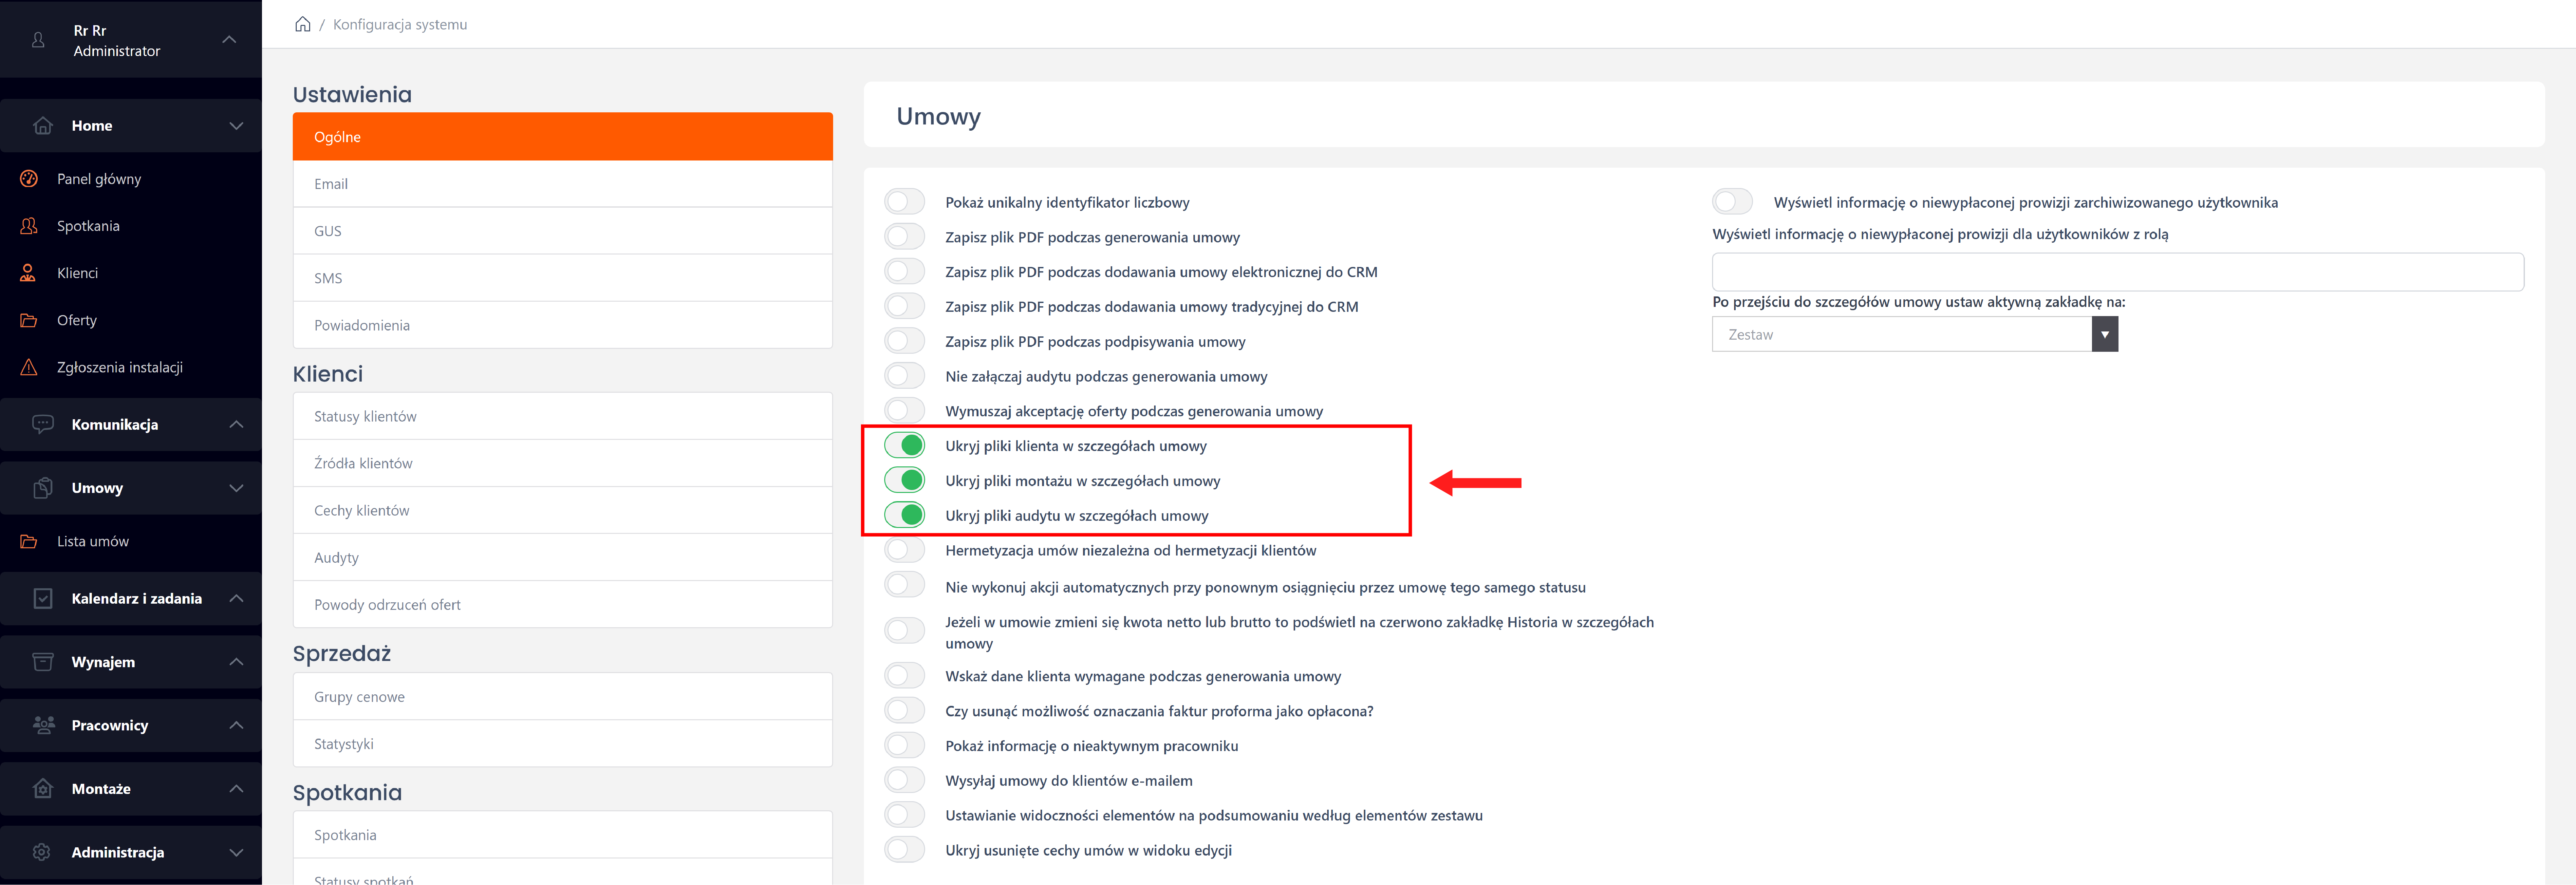Go to Grupy cenowe settings
Viewport: 2576px width, 885px height.
point(562,697)
